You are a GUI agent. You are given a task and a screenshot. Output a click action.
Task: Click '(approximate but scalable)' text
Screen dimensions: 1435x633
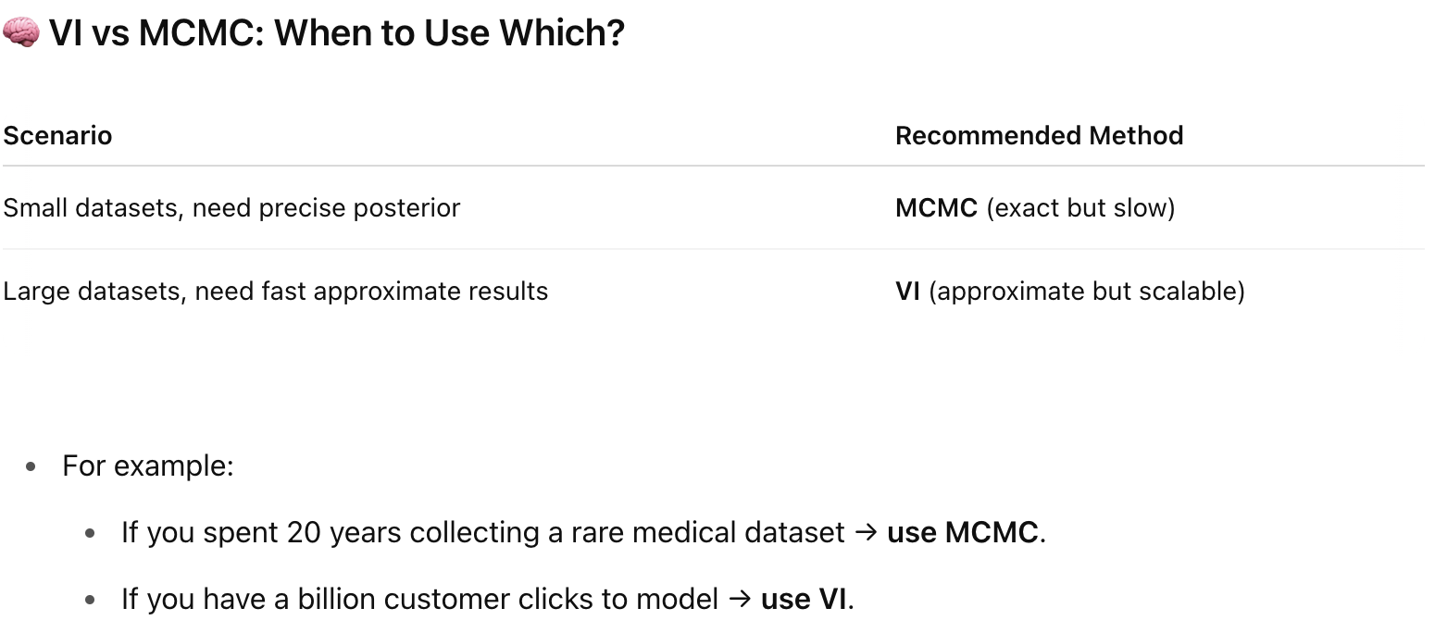(1087, 291)
